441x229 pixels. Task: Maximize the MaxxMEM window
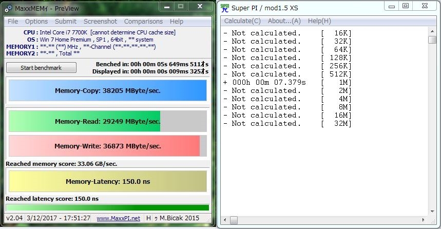(181, 7)
